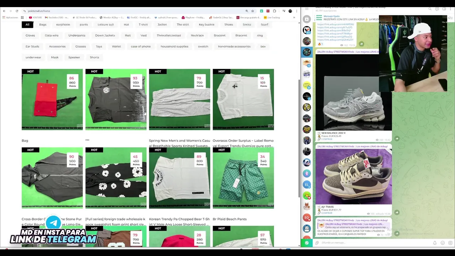Go back in Chrome browser
This screenshot has height=256, width=455.
click(x=4, y=11)
